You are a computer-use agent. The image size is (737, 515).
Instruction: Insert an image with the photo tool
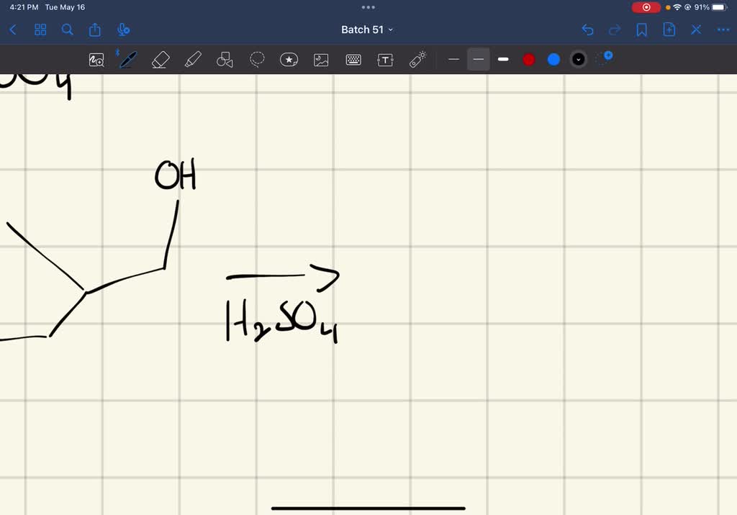[320, 59]
